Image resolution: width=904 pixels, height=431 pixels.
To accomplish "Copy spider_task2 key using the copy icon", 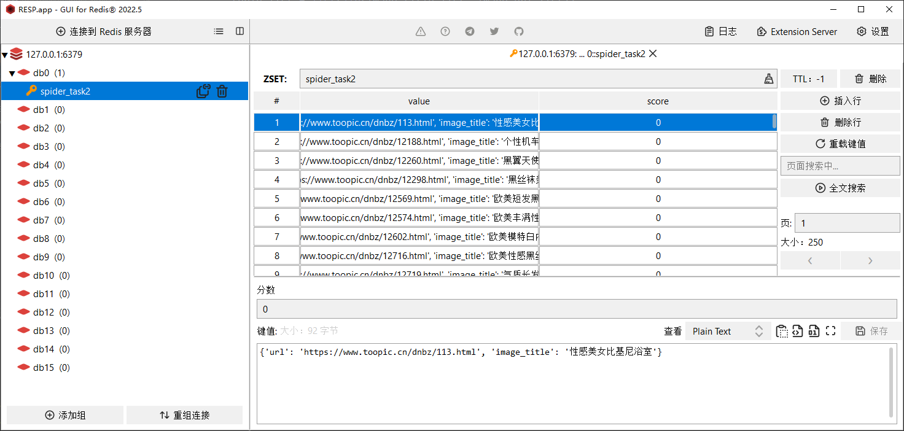I will [x=203, y=91].
